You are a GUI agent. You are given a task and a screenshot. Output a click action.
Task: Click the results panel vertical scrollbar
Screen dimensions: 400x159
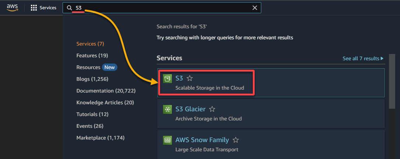pyautogui.click(x=392, y=82)
